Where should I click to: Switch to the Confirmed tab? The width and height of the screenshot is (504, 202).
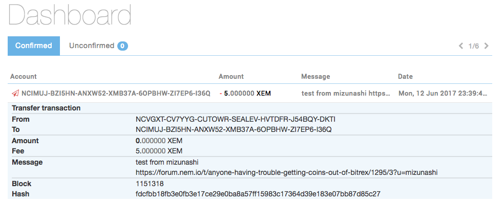34,46
